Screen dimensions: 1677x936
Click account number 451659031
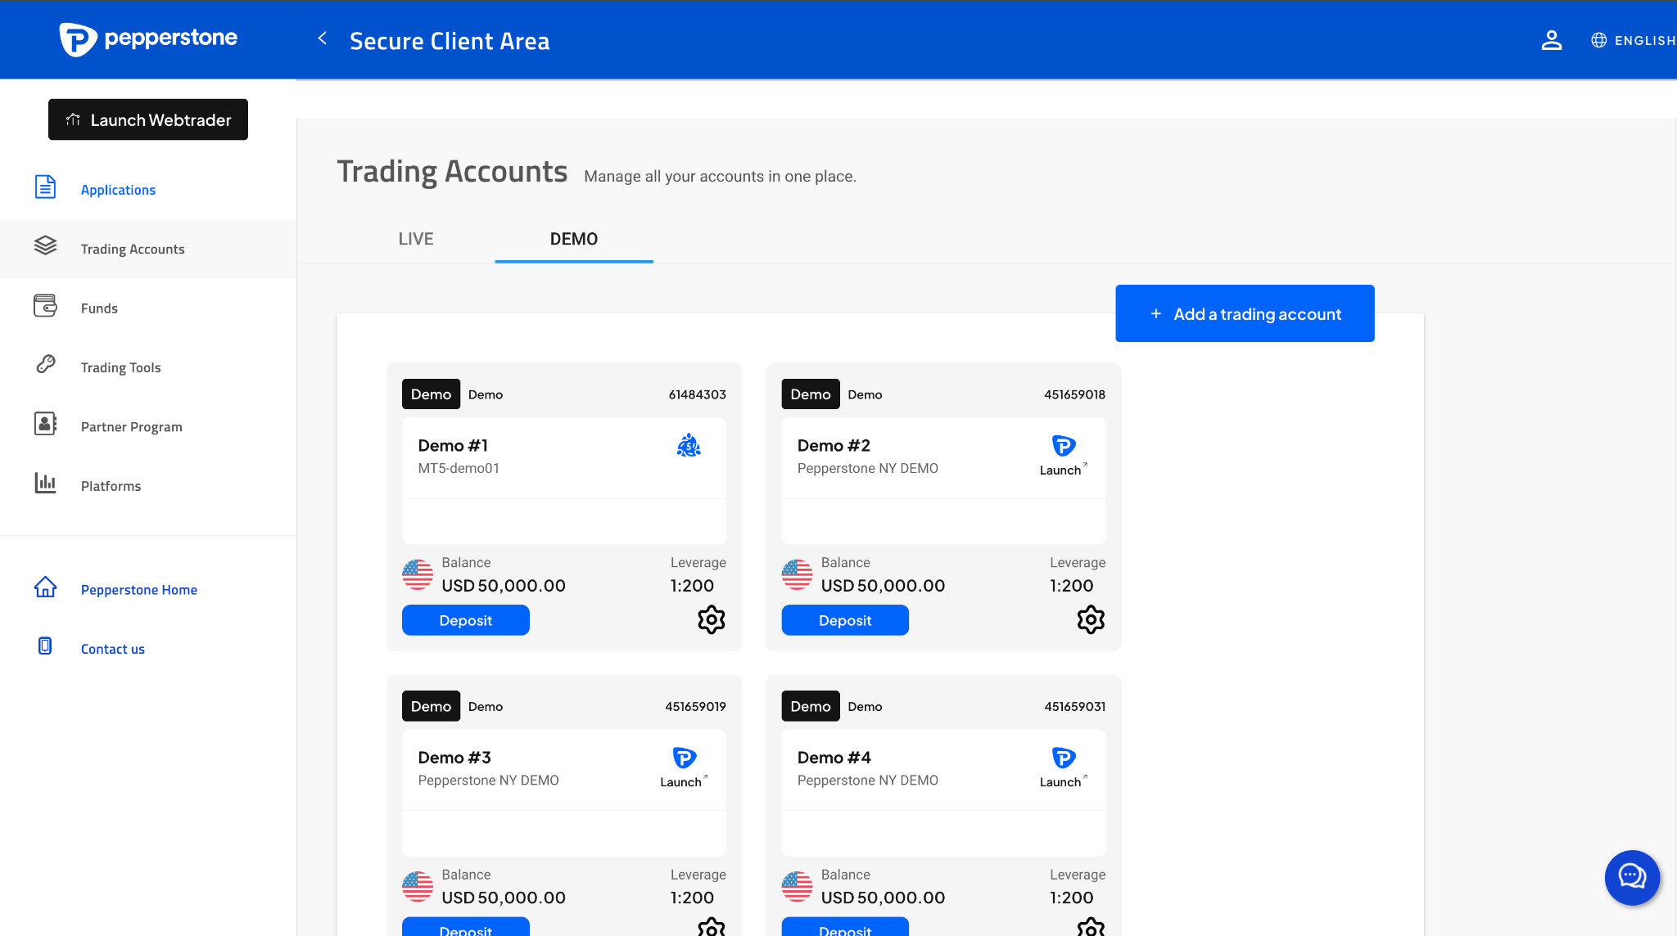coord(1074,706)
